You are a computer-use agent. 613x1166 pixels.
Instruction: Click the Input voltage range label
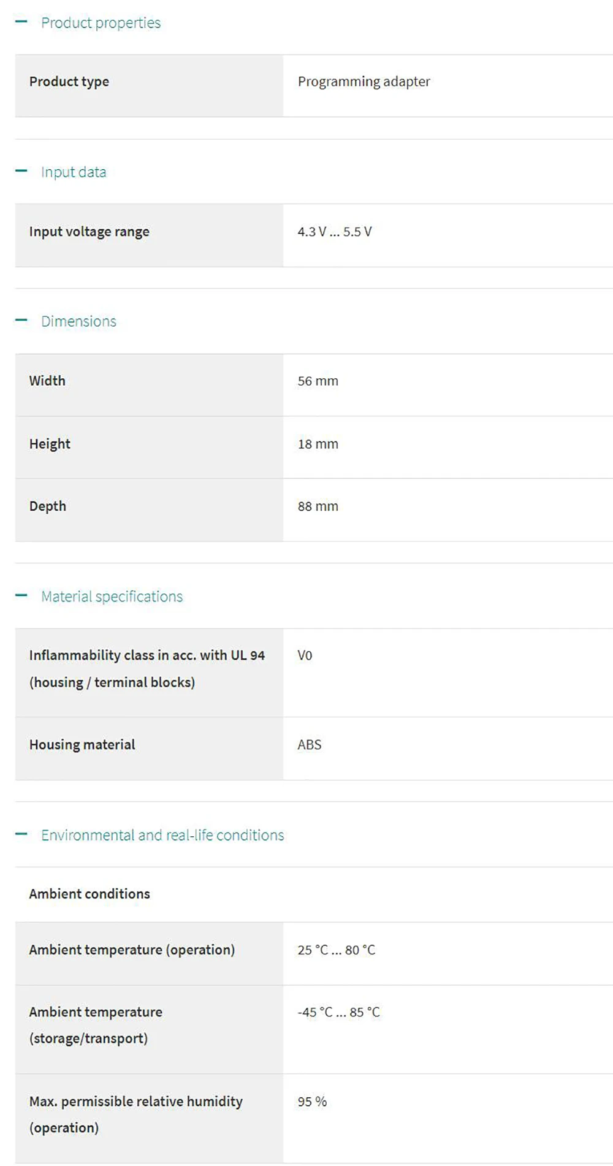[89, 232]
